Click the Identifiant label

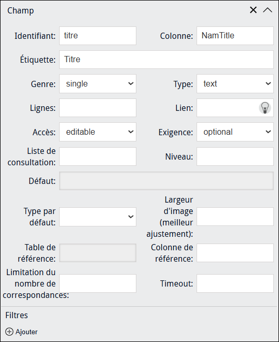point(35,36)
